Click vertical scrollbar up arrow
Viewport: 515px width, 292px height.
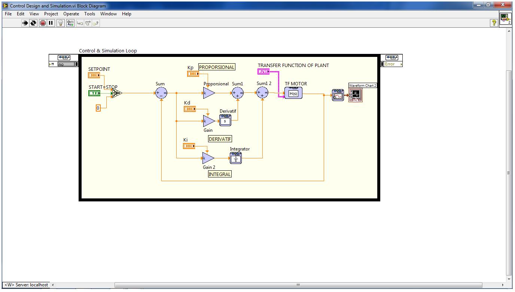509,31
